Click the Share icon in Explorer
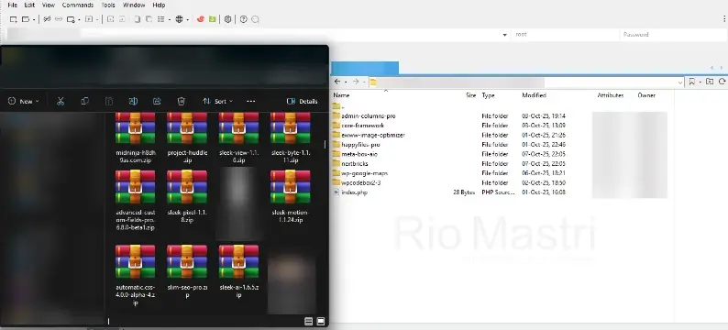The image size is (728, 330). tap(157, 101)
